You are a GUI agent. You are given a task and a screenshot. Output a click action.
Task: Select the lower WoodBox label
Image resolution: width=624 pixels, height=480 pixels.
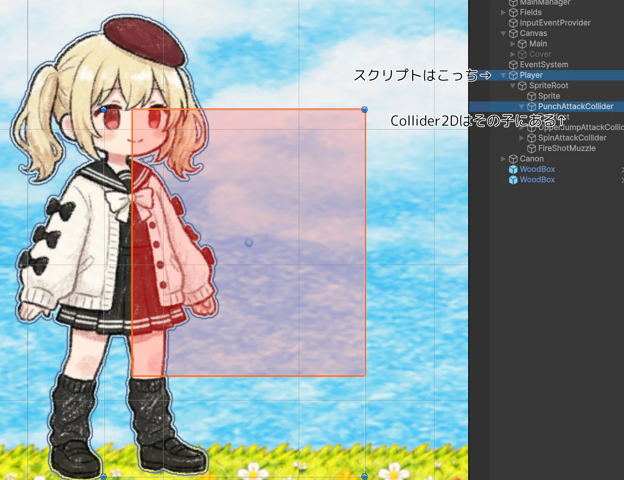tap(537, 180)
